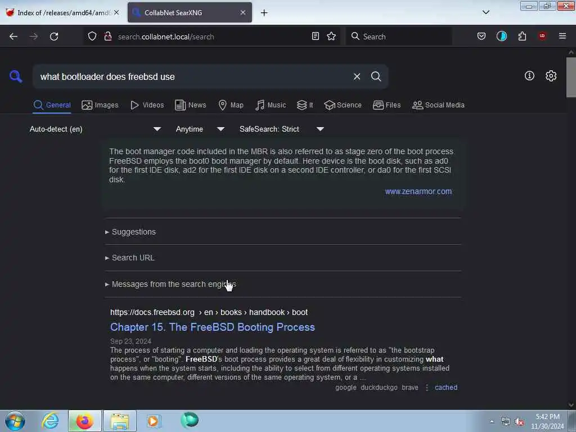Clear the search query text

tap(357, 76)
